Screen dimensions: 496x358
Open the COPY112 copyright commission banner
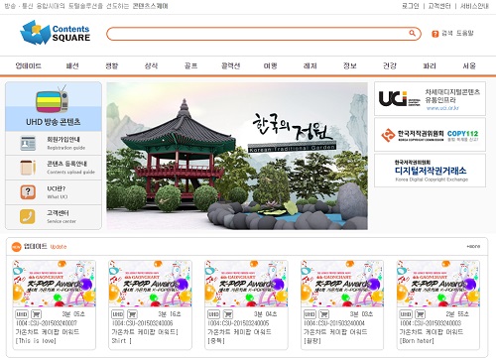[x=430, y=135]
